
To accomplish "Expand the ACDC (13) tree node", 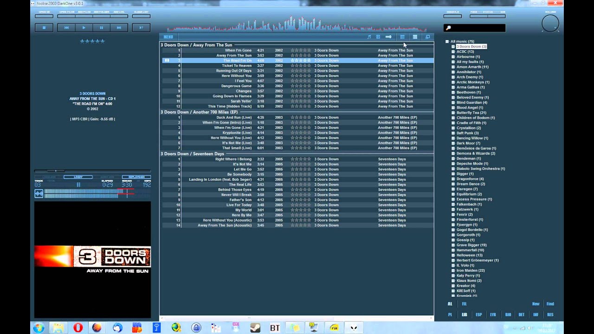I will pos(453,51).
